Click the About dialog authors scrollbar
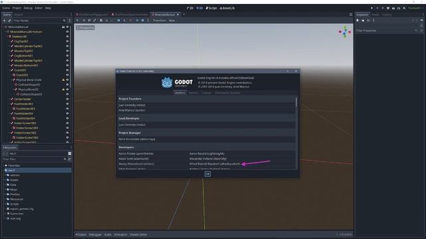The width and height of the screenshot is (426, 239). coord(296,102)
